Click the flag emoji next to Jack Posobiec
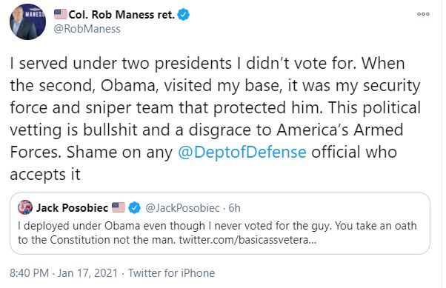The height and width of the screenshot is (288, 446). click(x=118, y=207)
